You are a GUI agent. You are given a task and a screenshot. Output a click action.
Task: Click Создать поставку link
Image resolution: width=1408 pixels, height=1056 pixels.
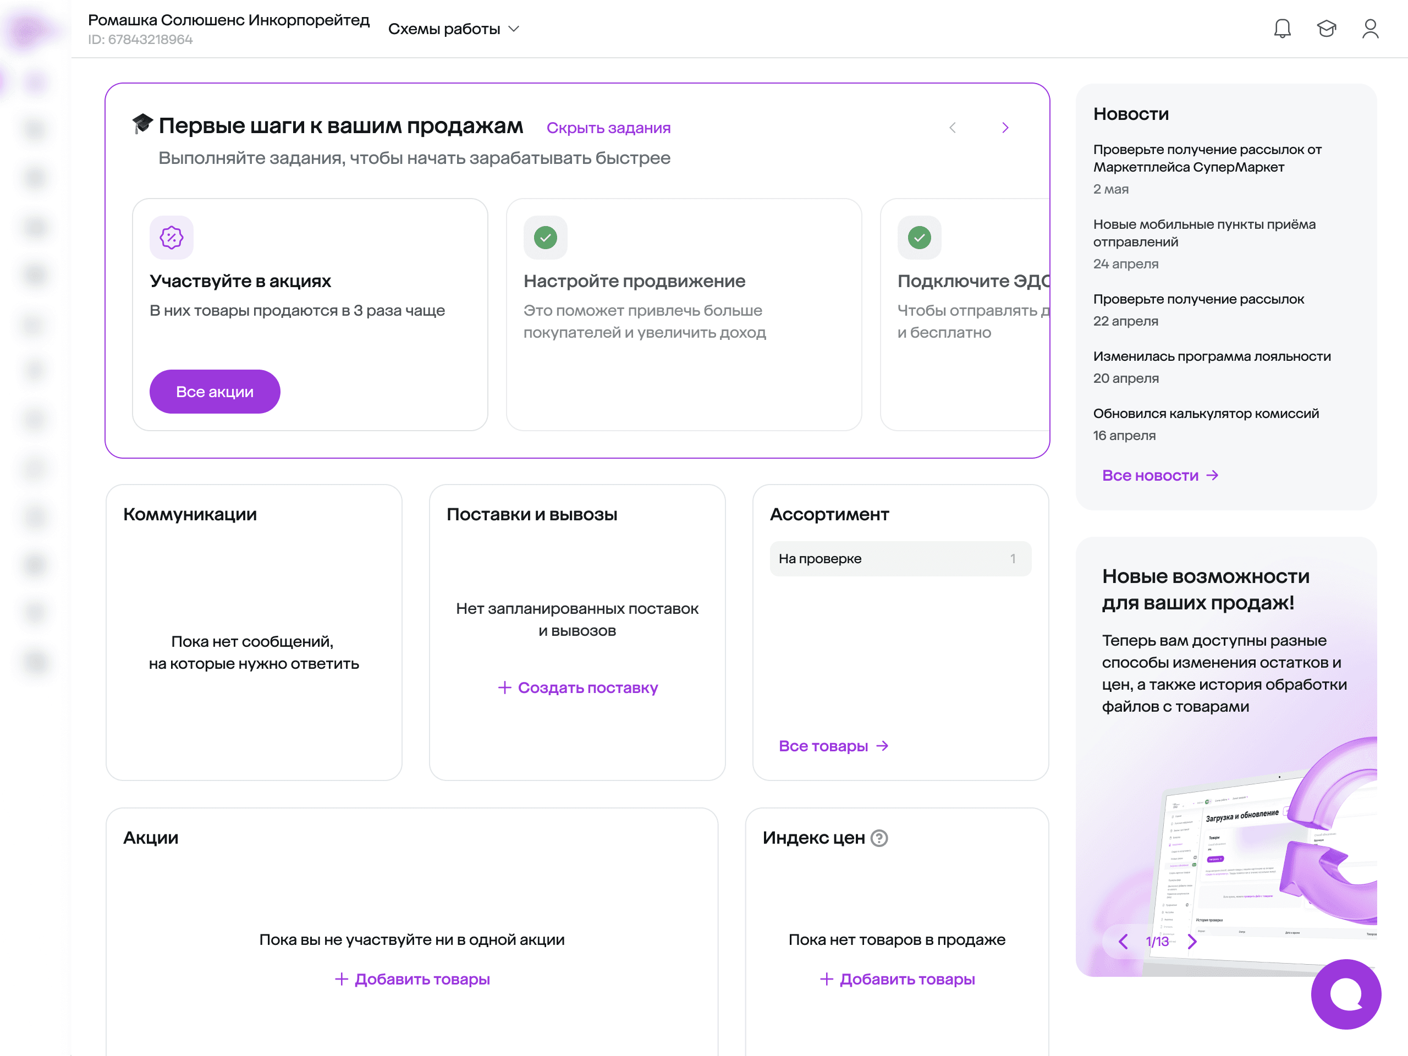577,687
